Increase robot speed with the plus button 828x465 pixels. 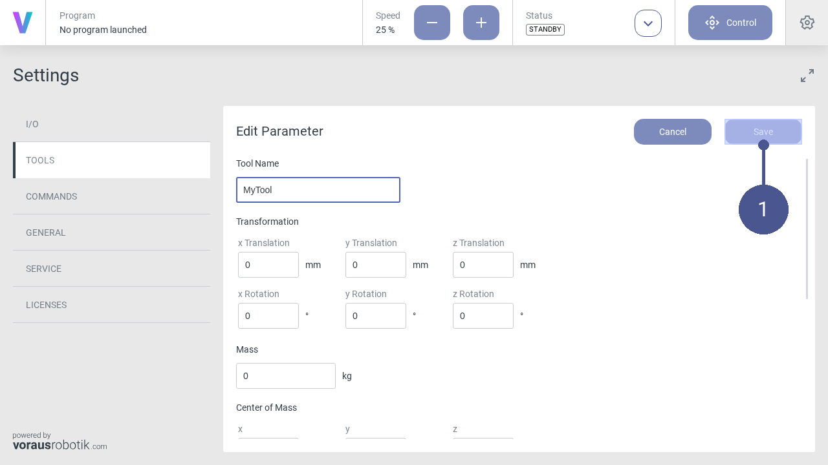[x=481, y=23]
